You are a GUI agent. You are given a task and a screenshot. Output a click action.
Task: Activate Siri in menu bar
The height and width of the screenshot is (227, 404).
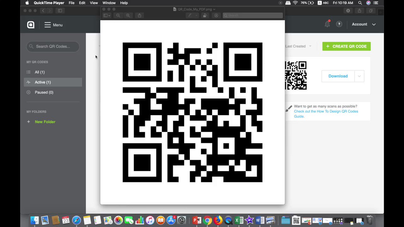[368, 3]
